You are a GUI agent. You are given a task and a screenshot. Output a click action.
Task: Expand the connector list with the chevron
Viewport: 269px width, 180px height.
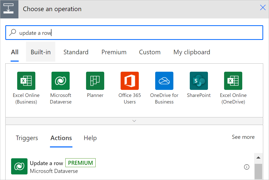(134, 121)
